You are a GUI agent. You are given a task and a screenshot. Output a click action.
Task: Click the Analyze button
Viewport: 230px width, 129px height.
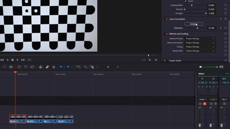click(194, 24)
